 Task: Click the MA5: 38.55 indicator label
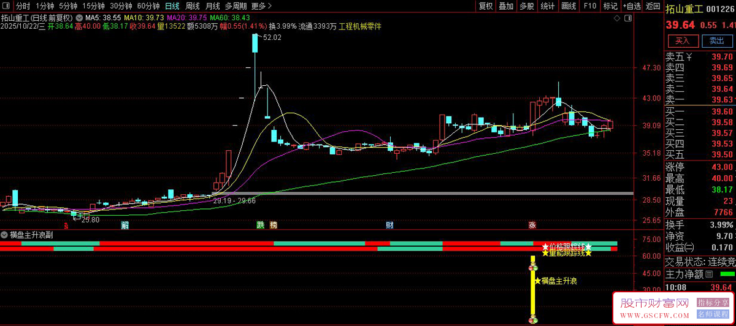(x=103, y=18)
